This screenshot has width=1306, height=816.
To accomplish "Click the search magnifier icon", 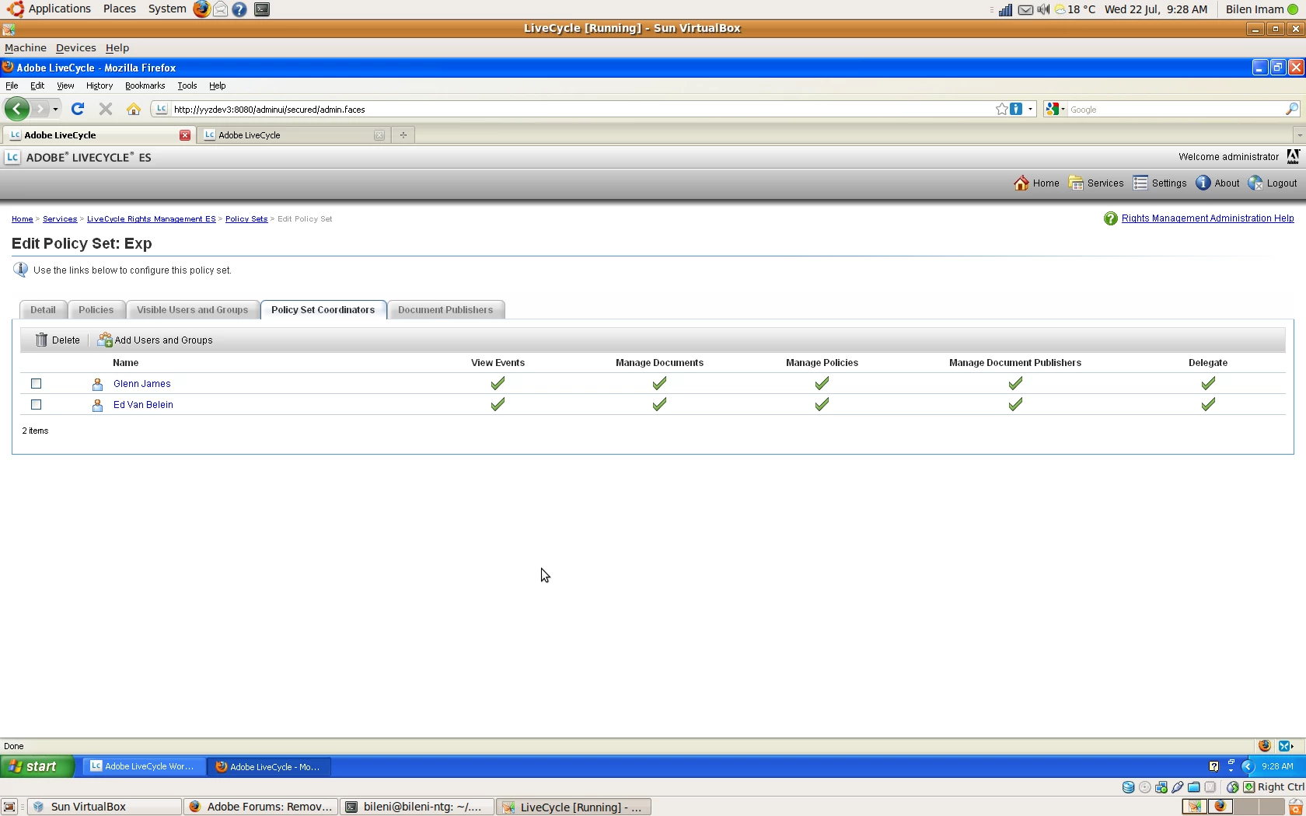I will pos(1291,109).
